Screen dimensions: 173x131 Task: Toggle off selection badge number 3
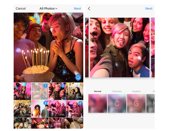tap(80, 103)
